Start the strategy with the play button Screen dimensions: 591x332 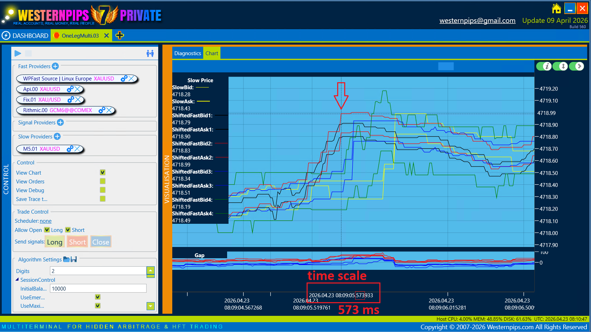pyautogui.click(x=18, y=53)
